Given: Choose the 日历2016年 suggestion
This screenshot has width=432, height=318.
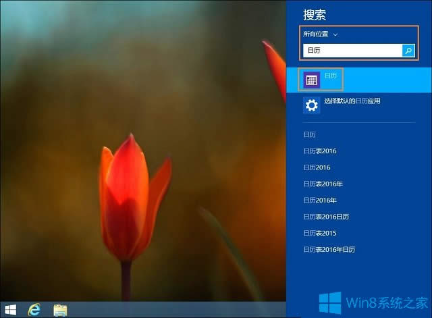Looking at the screenshot, I should coord(320,200).
